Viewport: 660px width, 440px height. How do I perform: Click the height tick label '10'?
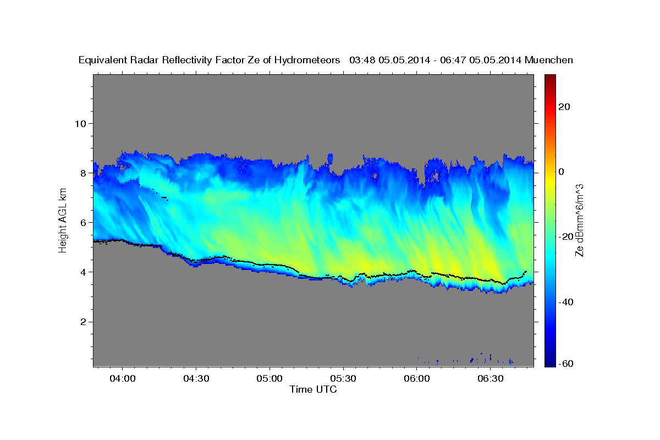tap(81, 123)
